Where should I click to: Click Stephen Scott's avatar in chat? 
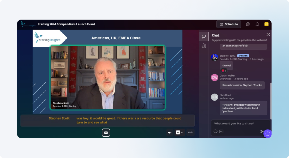click(214, 57)
